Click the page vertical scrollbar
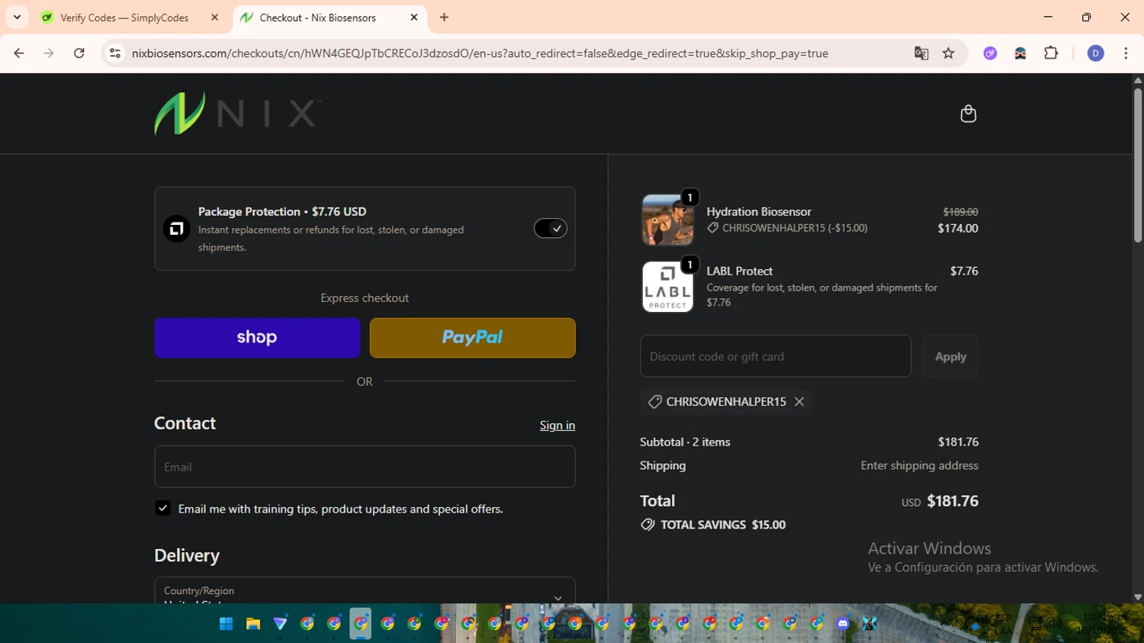This screenshot has height=643, width=1144. click(x=1138, y=166)
